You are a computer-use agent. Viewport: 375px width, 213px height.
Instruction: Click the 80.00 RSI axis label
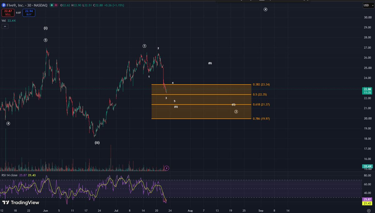pos(367,176)
